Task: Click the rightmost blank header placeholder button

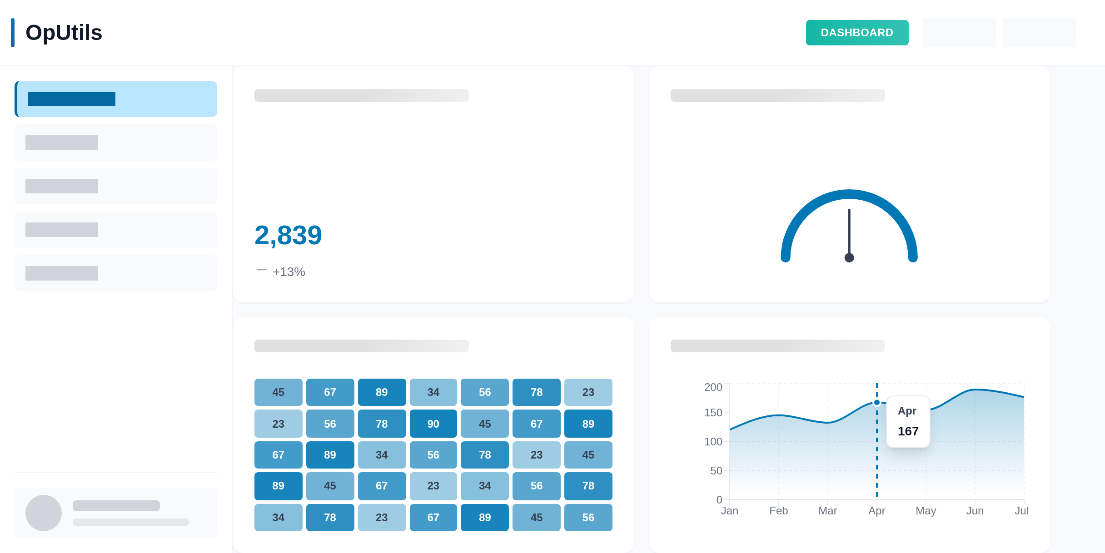Action: [1039, 33]
